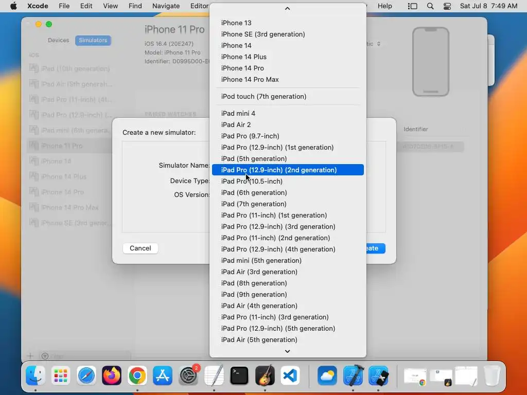This screenshot has width=527, height=395.
Task: Open Spotlight search in menu bar
Action: 430,6
